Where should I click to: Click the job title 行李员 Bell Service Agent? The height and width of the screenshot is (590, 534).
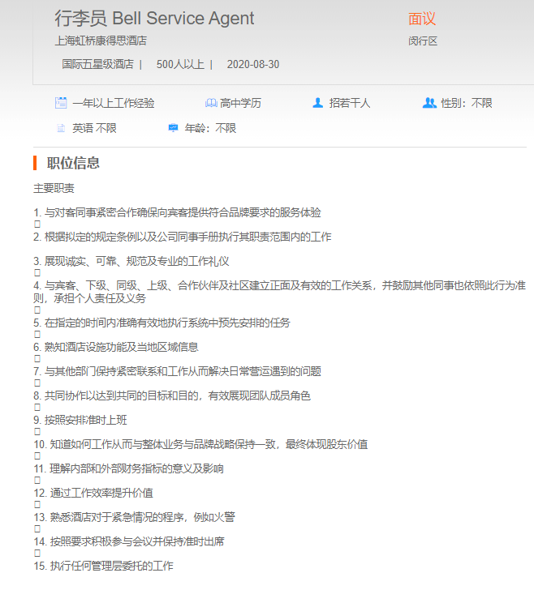tap(154, 19)
